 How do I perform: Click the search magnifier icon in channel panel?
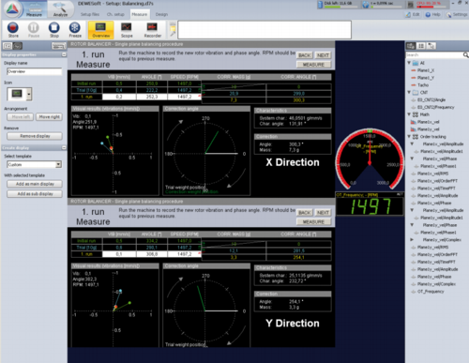pos(465,55)
